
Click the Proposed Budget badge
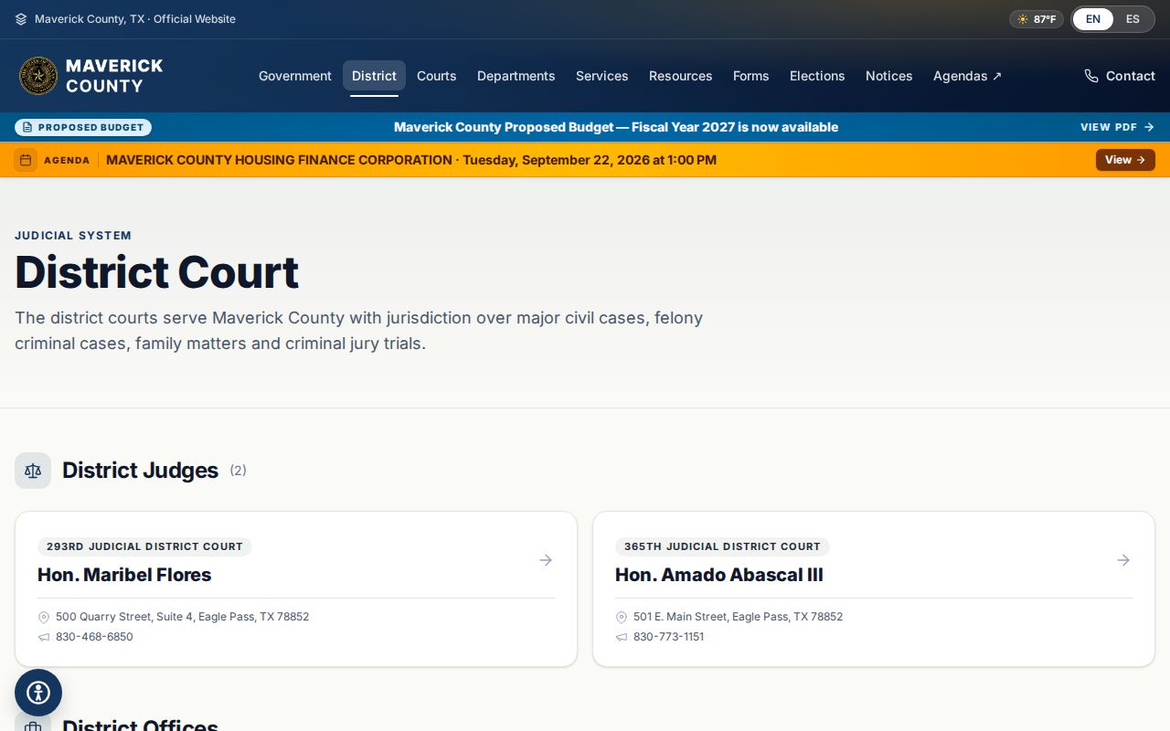tap(83, 127)
